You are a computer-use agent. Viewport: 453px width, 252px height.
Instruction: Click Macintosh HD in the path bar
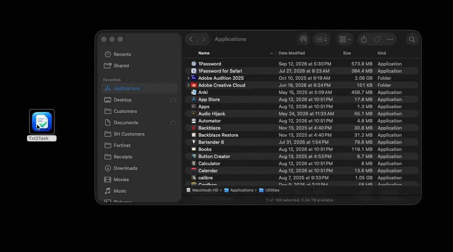coord(202,190)
